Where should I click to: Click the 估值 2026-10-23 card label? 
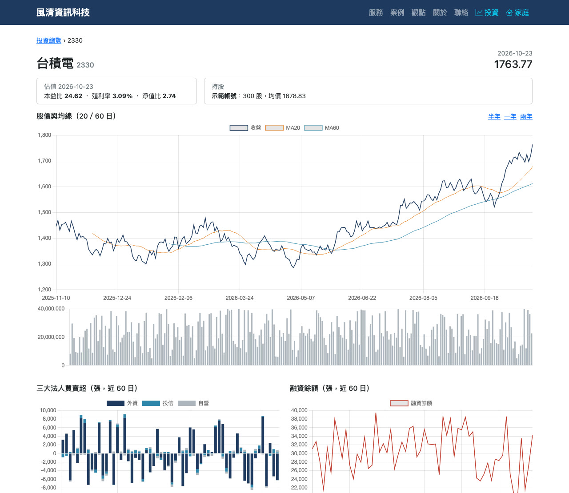[x=68, y=87]
